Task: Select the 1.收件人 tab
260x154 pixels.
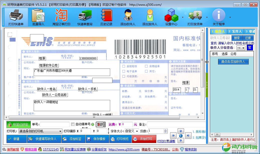Action: (218, 31)
